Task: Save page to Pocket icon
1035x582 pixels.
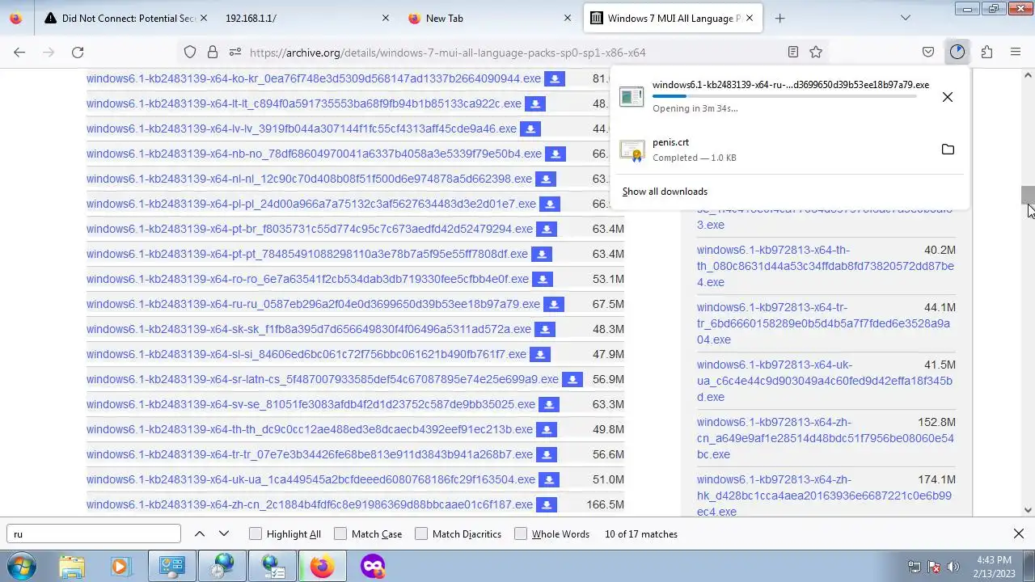Action: [x=928, y=52]
